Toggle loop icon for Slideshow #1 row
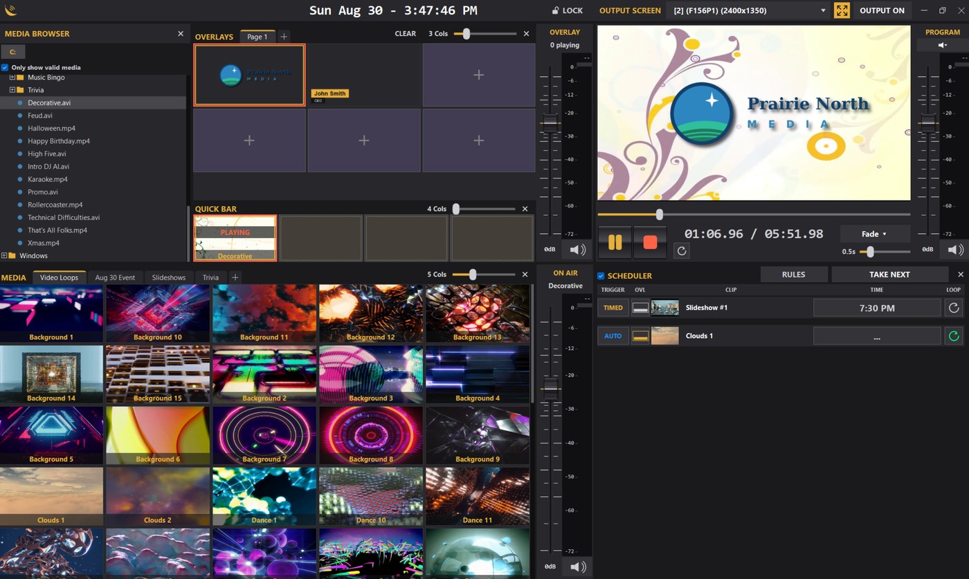The height and width of the screenshot is (579, 969). pos(954,308)
